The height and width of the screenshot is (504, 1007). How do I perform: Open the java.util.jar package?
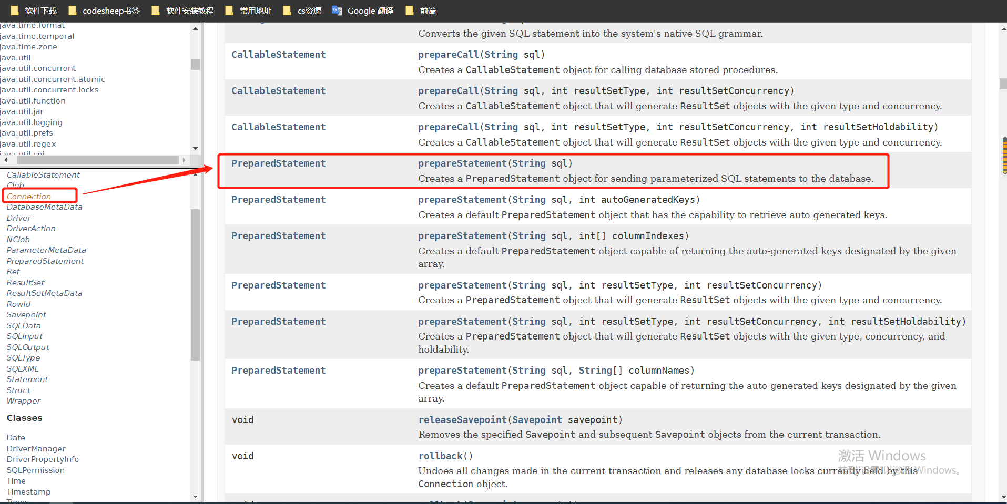(22, 111)
